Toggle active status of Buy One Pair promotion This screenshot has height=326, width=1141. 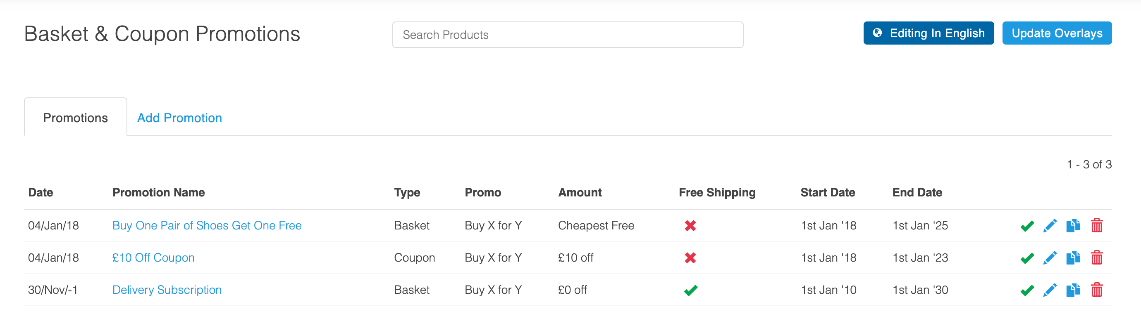pos(1027,226)
